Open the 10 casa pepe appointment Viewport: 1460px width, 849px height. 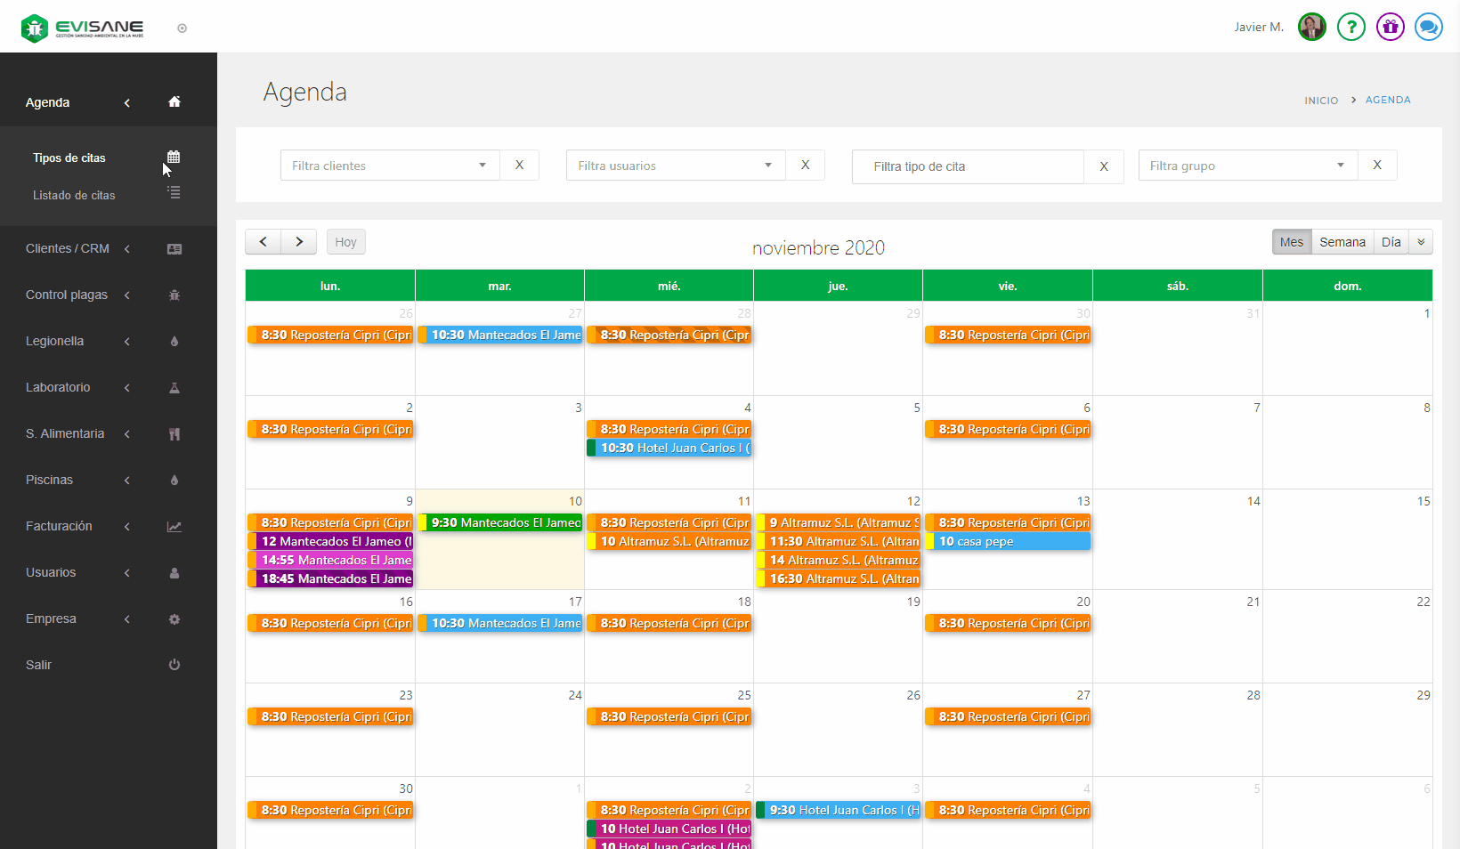tap(1007, 542)
